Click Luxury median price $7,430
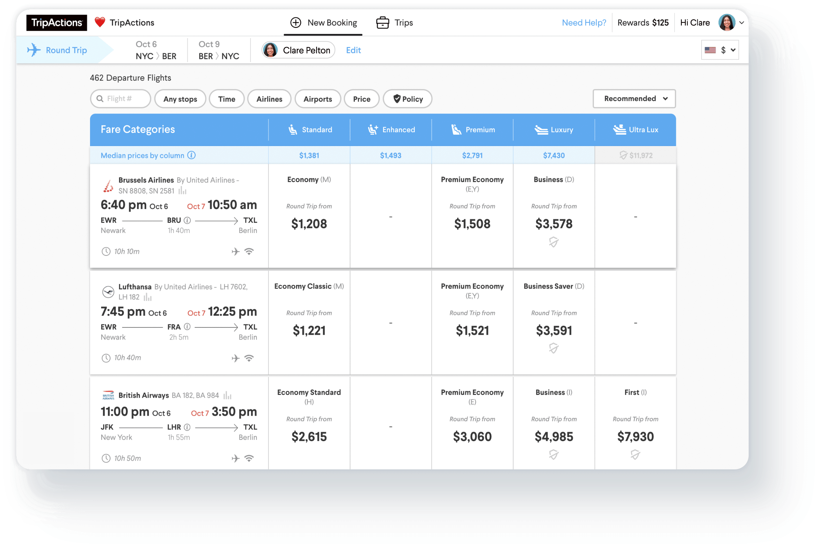This screenshot has height=550, width=821. 554,155
